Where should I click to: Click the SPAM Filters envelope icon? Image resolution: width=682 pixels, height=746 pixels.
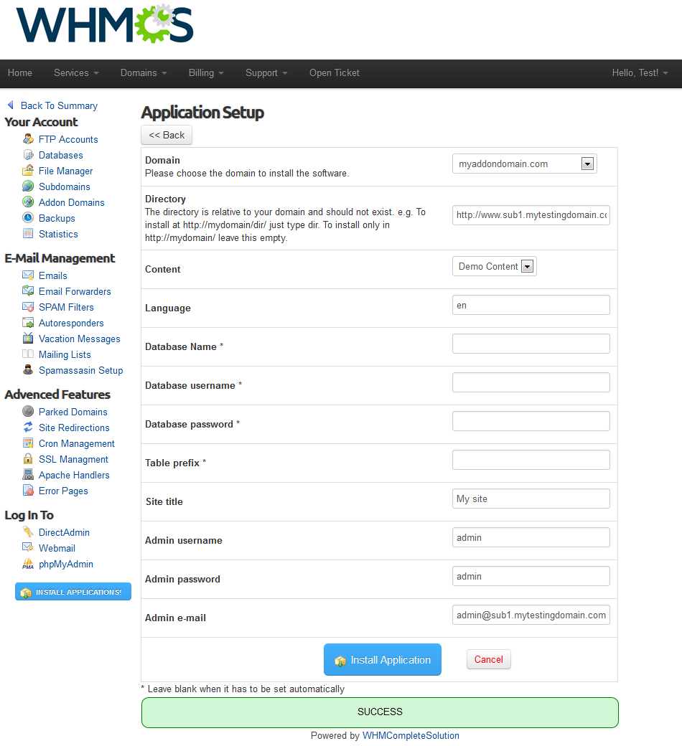(28, 307)
